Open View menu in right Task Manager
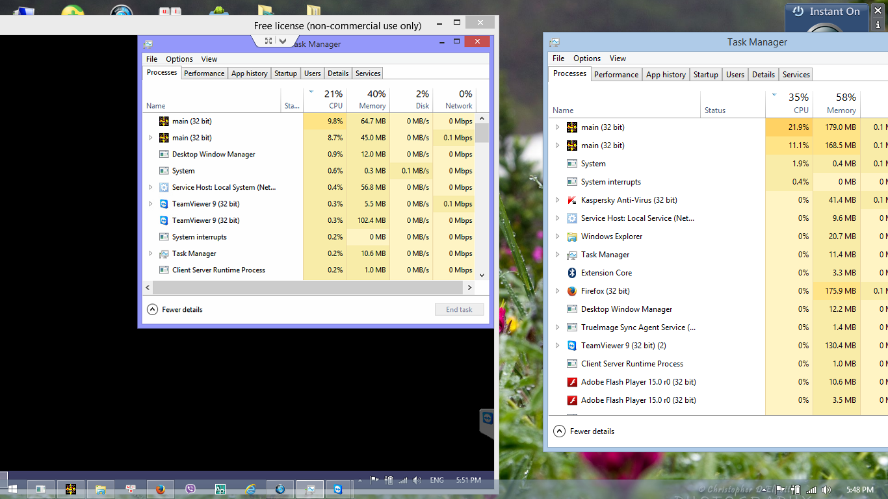Viewport: 888px width, 499px height. coord(618,58)
